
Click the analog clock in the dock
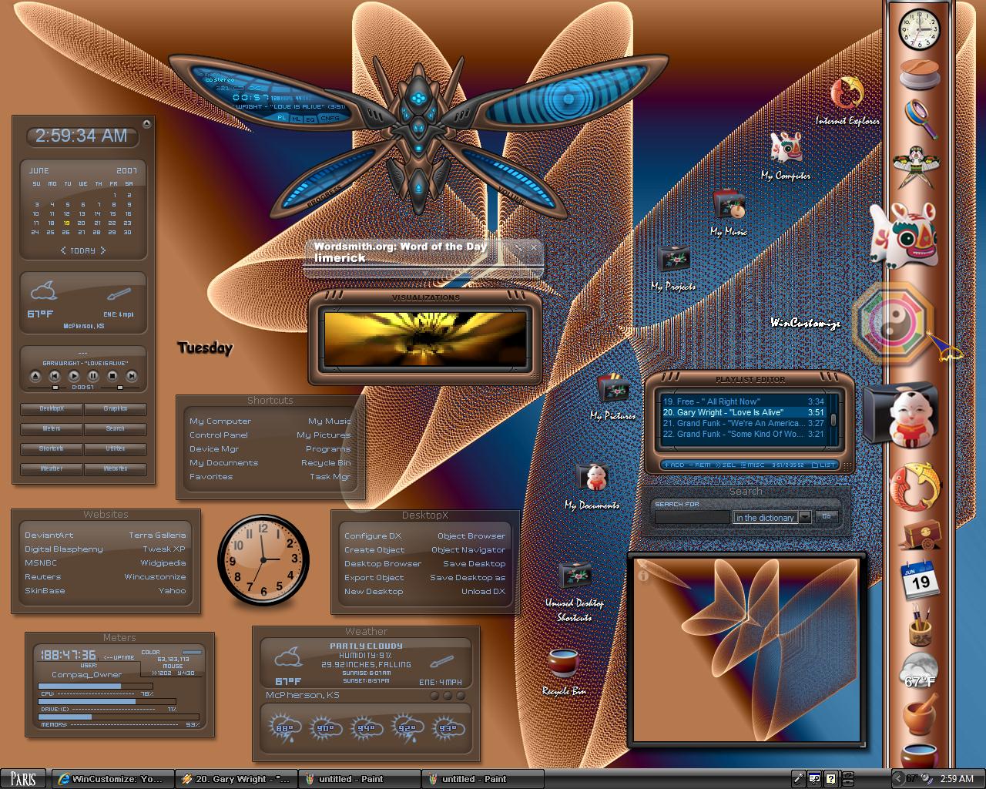920,29
